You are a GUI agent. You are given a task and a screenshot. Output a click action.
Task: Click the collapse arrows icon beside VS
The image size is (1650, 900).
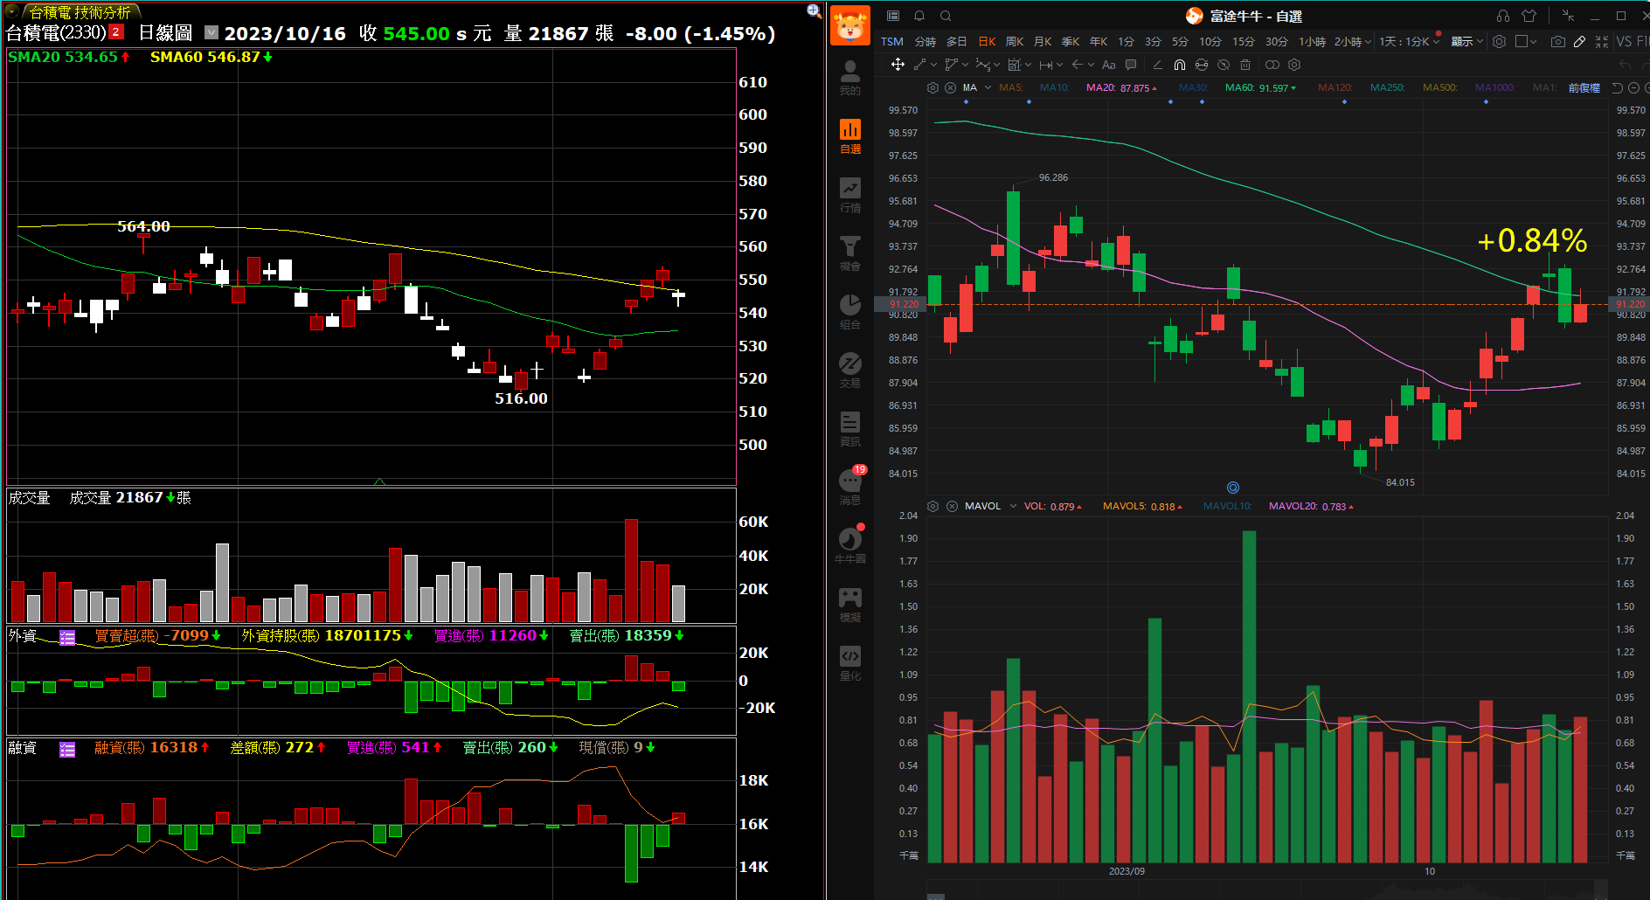1602,41
